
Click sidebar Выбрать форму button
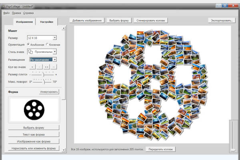coord(34,128)
